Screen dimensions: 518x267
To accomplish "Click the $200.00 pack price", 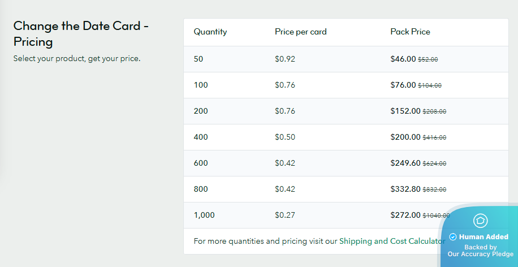I will (x=405, y=137).
